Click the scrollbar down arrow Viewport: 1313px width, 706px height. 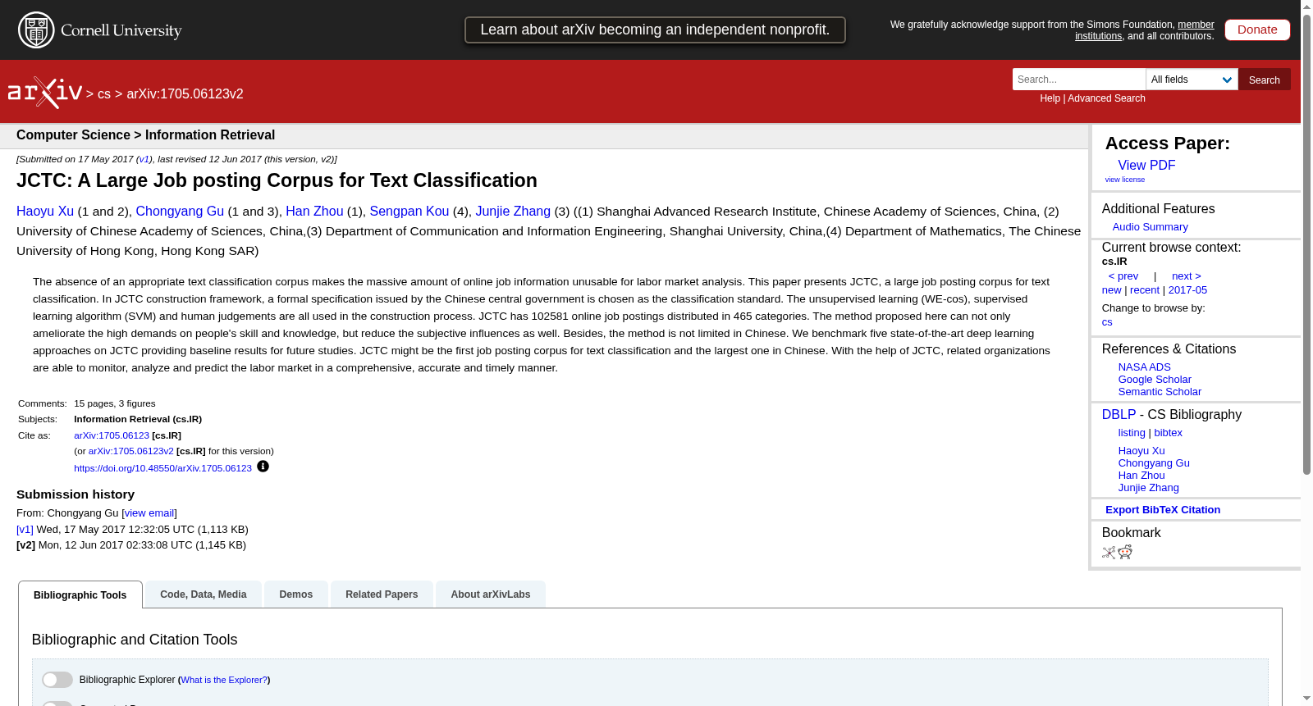point(1306,699)
